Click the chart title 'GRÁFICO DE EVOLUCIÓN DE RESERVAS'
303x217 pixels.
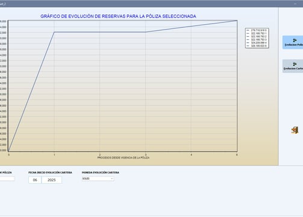point(118,16)
